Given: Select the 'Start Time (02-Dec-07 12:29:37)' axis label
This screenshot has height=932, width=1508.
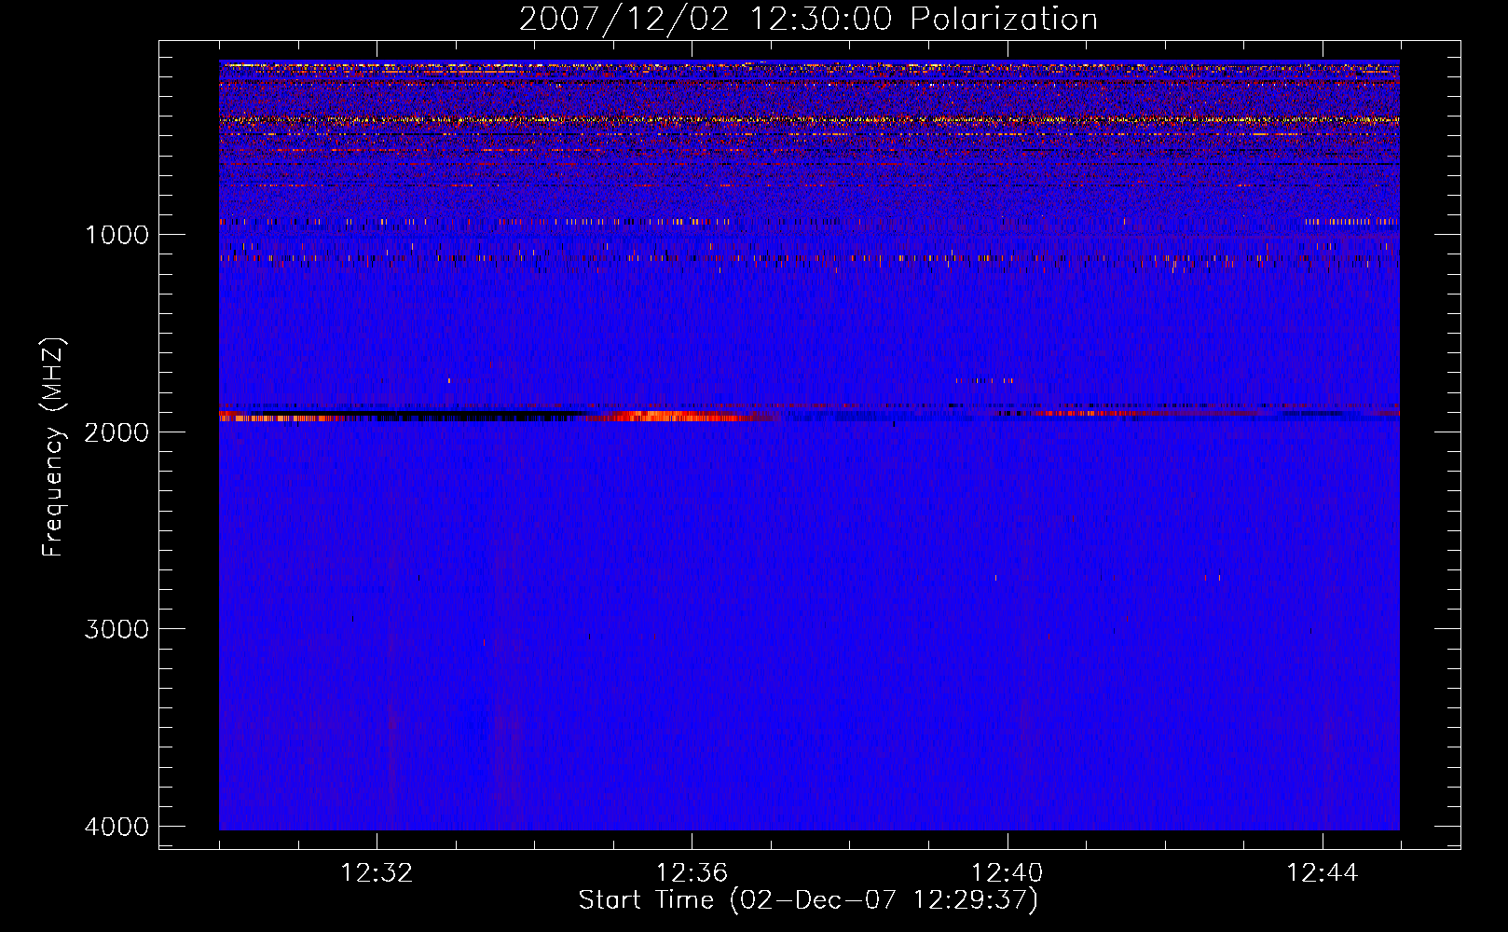Looking at the screenshot, I should pyautogui.click(x=808, y=900).
